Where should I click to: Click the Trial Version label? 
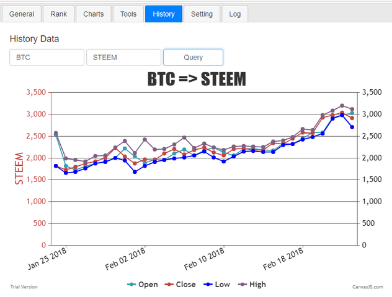(x=24, y=286)
